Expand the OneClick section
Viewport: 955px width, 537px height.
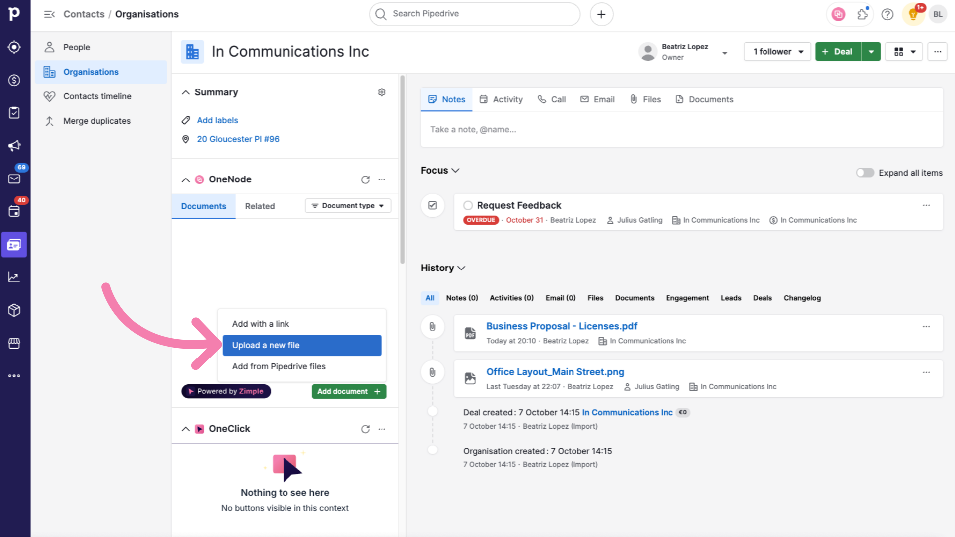pos(186,428)
